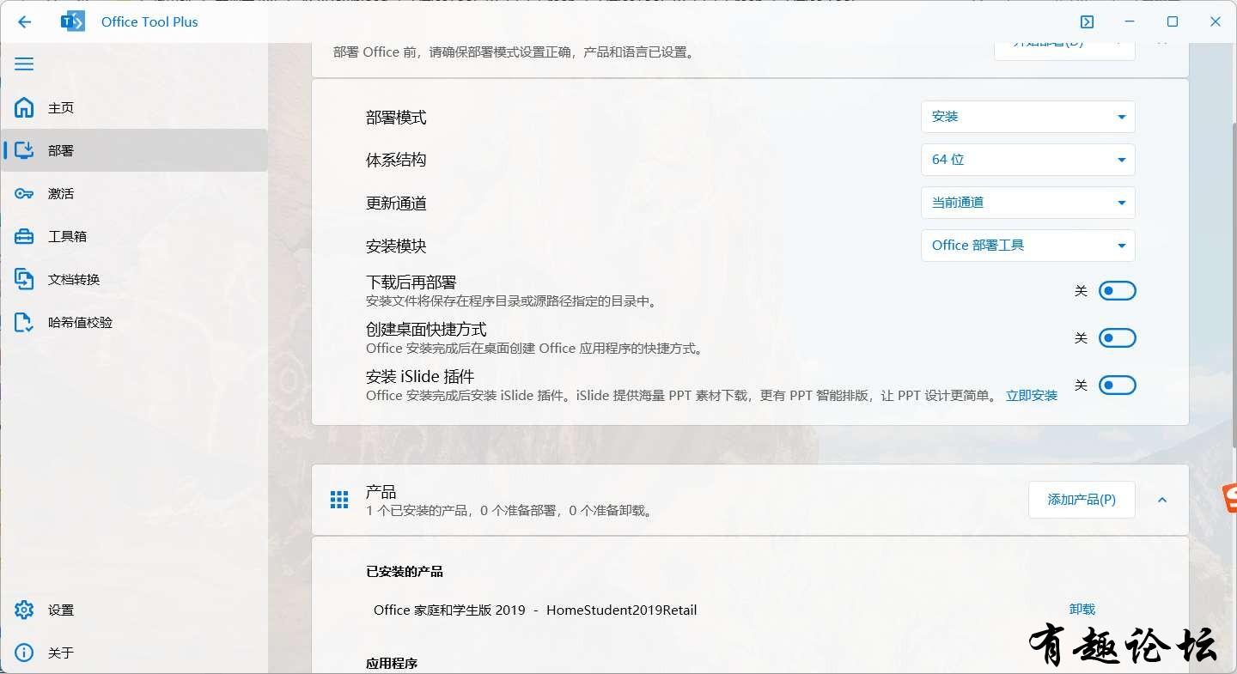Click the gear icon for 设置
Image resolution: width=1237 pixels, height=674 pixels.
click(24, 610)
